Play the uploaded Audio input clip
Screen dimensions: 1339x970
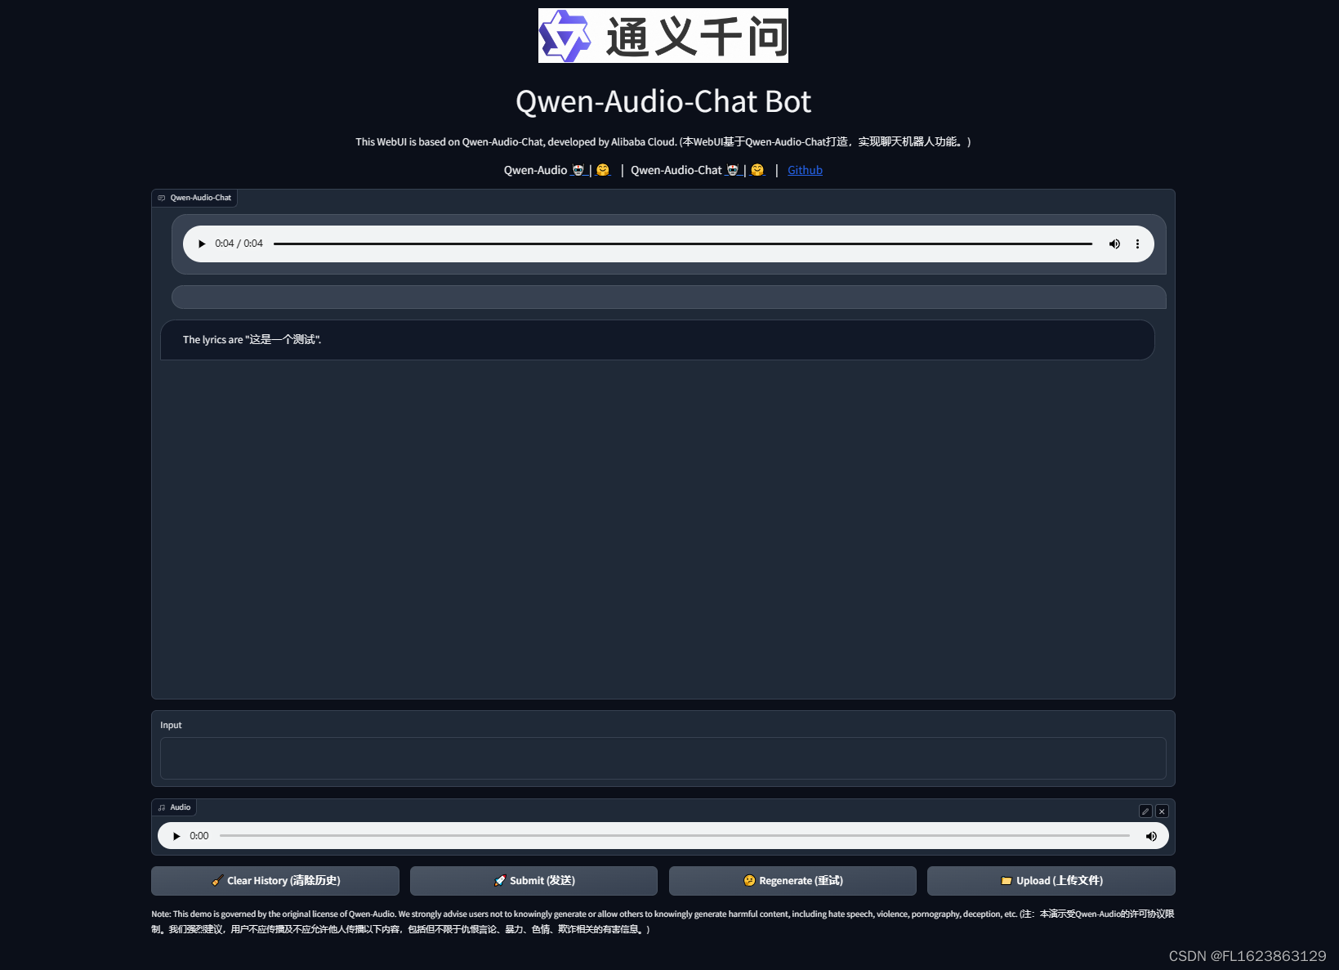(176, 836)
